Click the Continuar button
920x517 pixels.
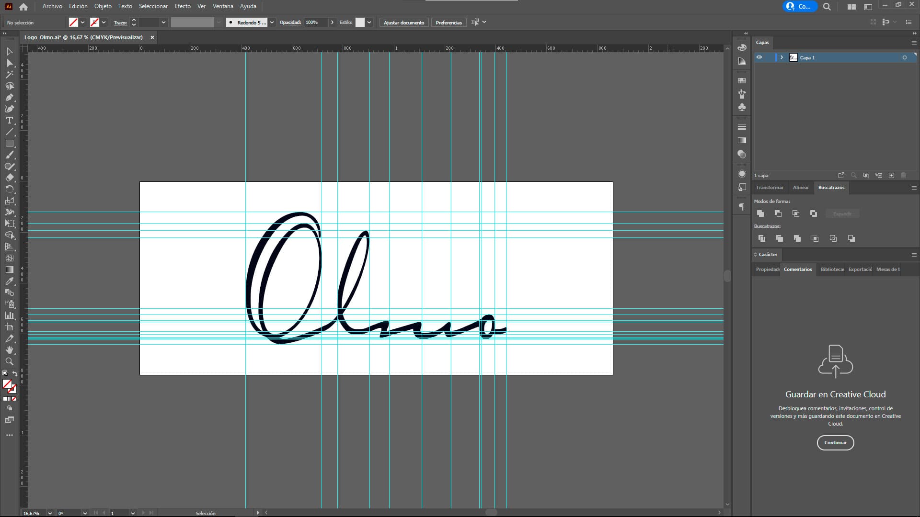[x=835, y=443]
